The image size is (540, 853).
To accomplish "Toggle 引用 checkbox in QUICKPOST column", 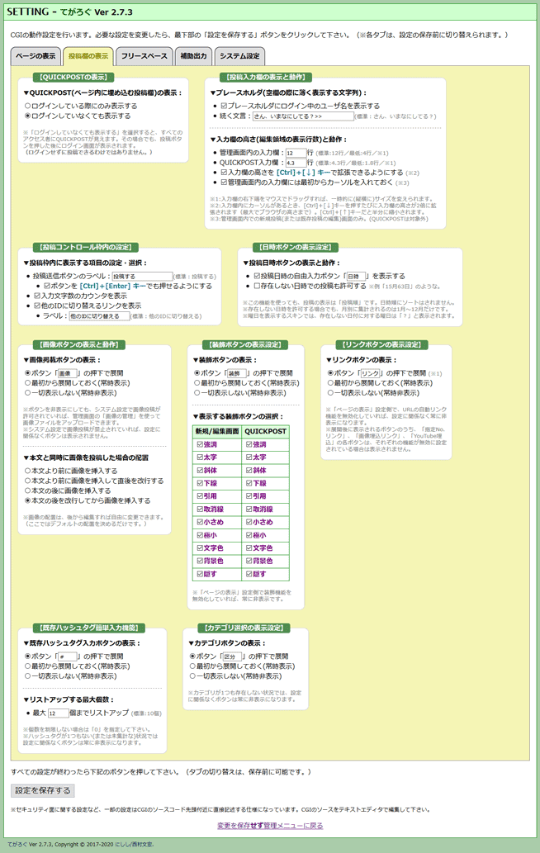I will [249, 496].
